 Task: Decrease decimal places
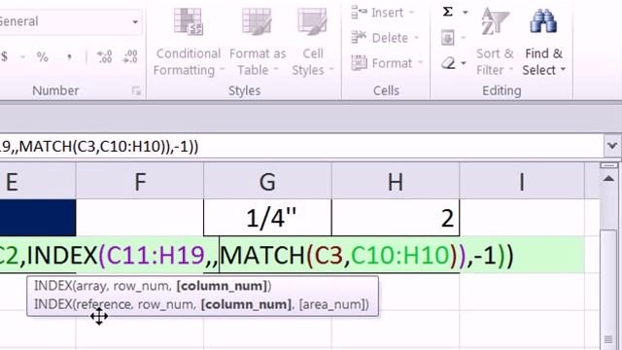(130, 56)
